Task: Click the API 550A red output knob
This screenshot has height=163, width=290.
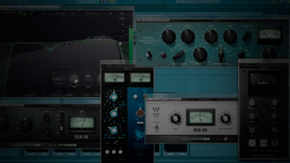Action: tap(140, 113)
